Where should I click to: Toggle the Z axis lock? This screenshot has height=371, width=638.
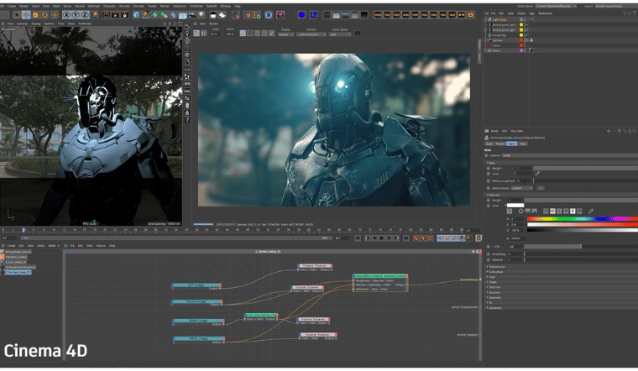(85, 15)
